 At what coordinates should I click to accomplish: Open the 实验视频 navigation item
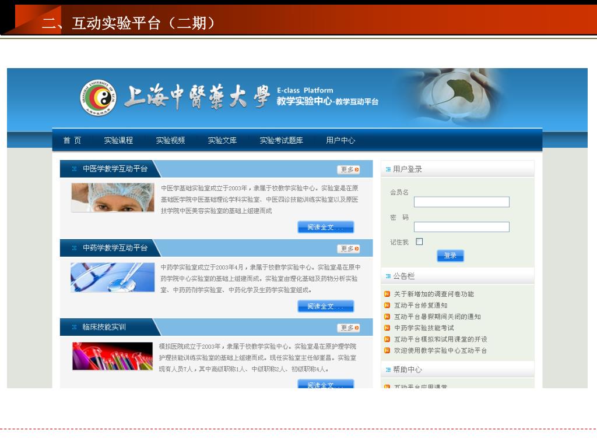click(170, 140)
